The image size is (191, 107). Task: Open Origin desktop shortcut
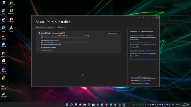click(4, 78)
